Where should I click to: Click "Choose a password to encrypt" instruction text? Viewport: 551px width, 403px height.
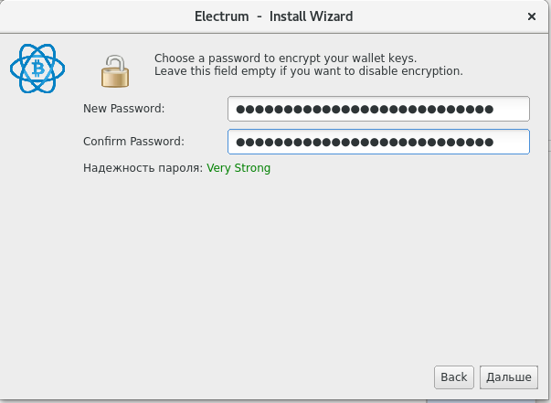click(285, 58)
